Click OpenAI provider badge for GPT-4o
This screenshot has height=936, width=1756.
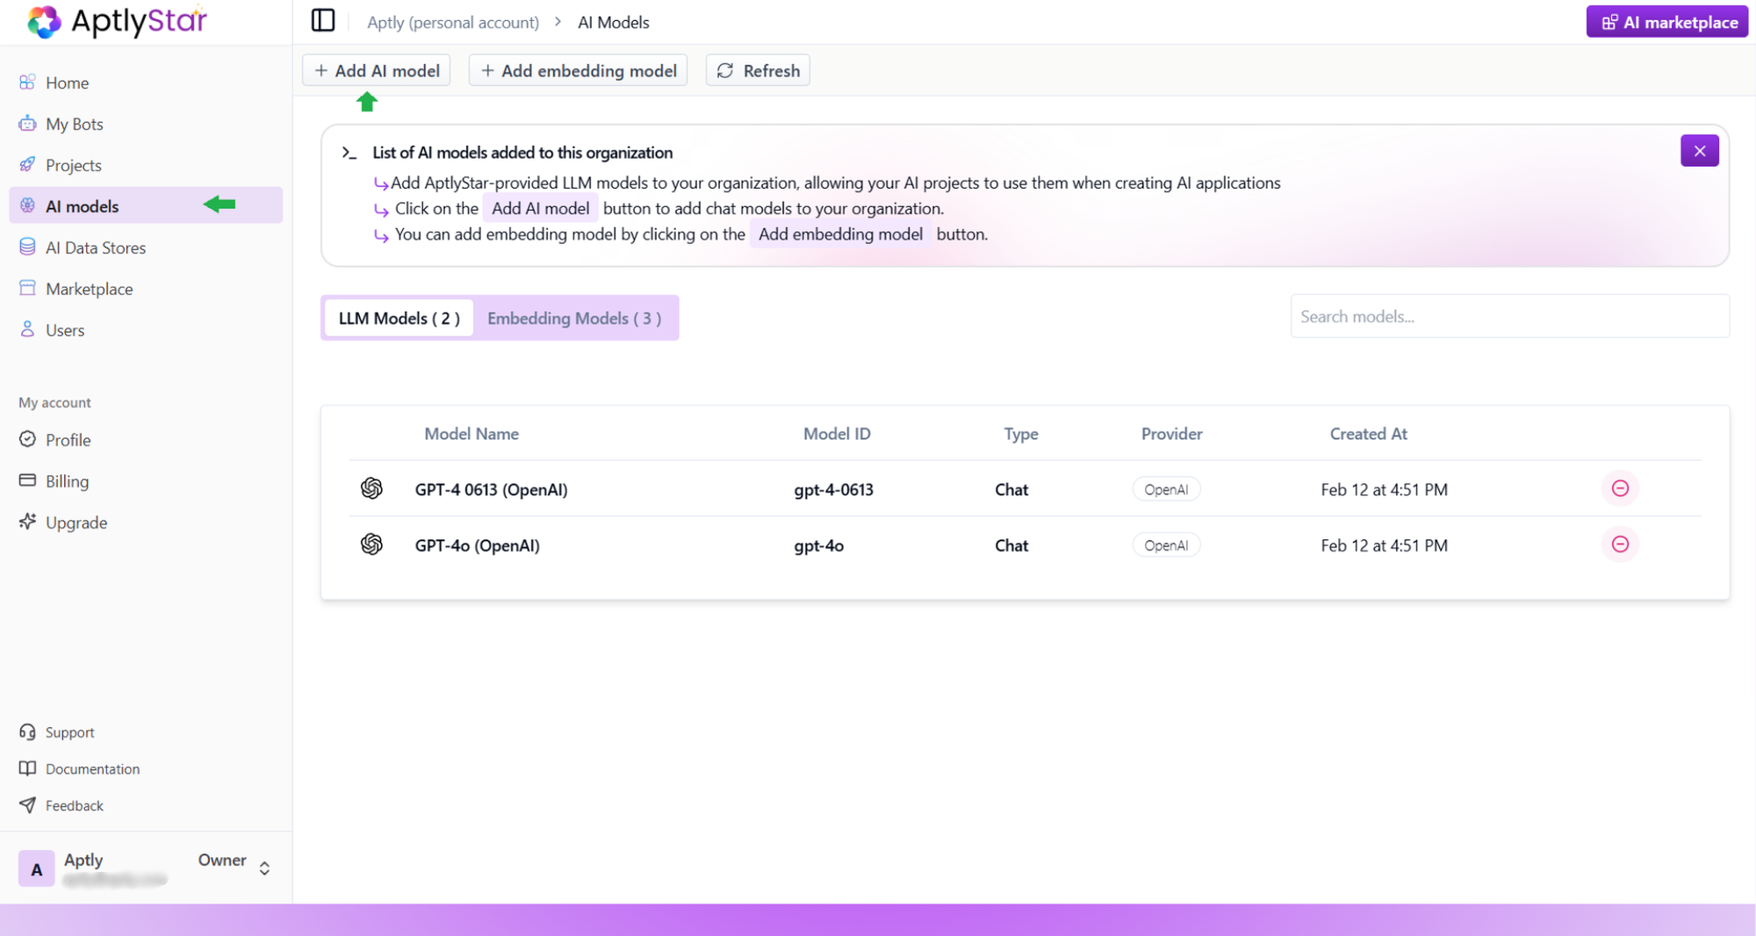[1166, 545]
